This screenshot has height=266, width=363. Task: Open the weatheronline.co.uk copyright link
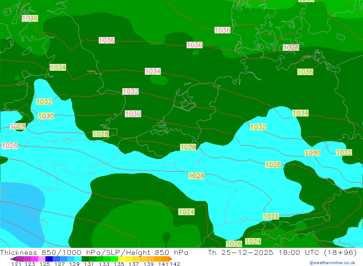click(x=332, y=263)
